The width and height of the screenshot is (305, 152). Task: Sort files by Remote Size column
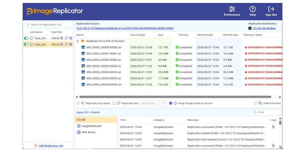(231, 35)
